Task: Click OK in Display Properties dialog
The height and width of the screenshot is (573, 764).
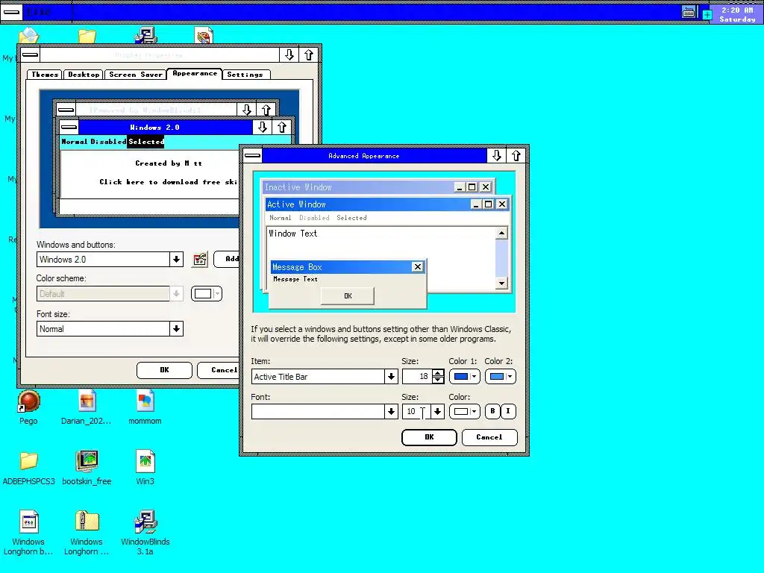Action: pyautogui.click(x=164, y=370)
